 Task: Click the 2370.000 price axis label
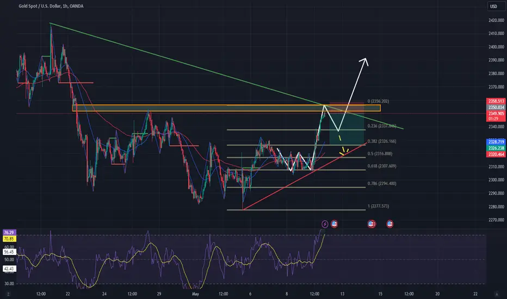pos(496,87)
